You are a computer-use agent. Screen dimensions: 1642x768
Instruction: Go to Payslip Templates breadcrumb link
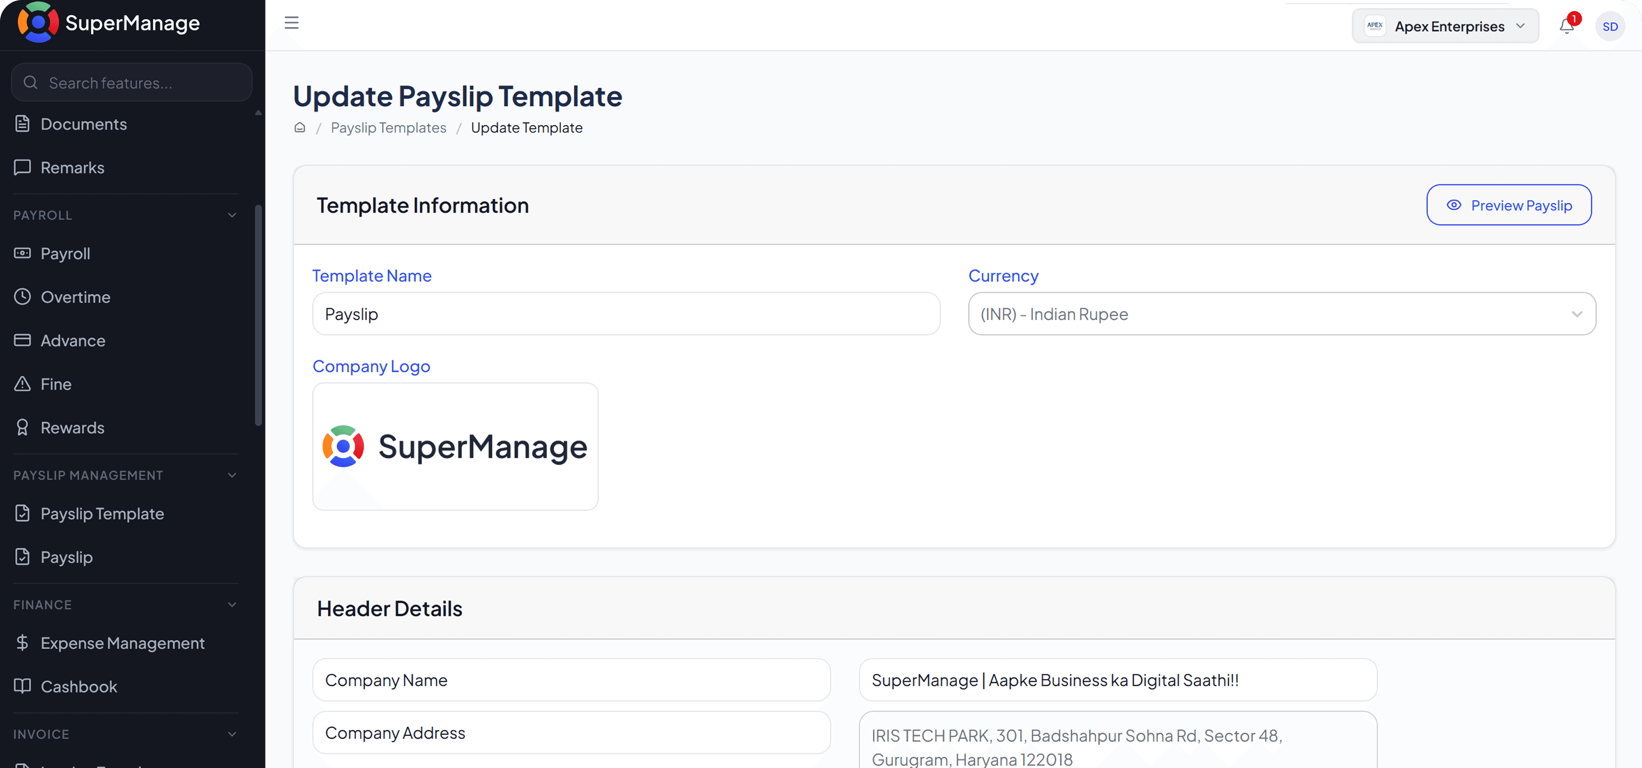[388, 128]
